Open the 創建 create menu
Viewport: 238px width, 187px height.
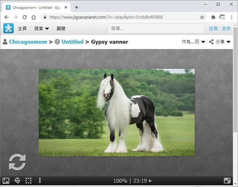click(x=61, y=29)
